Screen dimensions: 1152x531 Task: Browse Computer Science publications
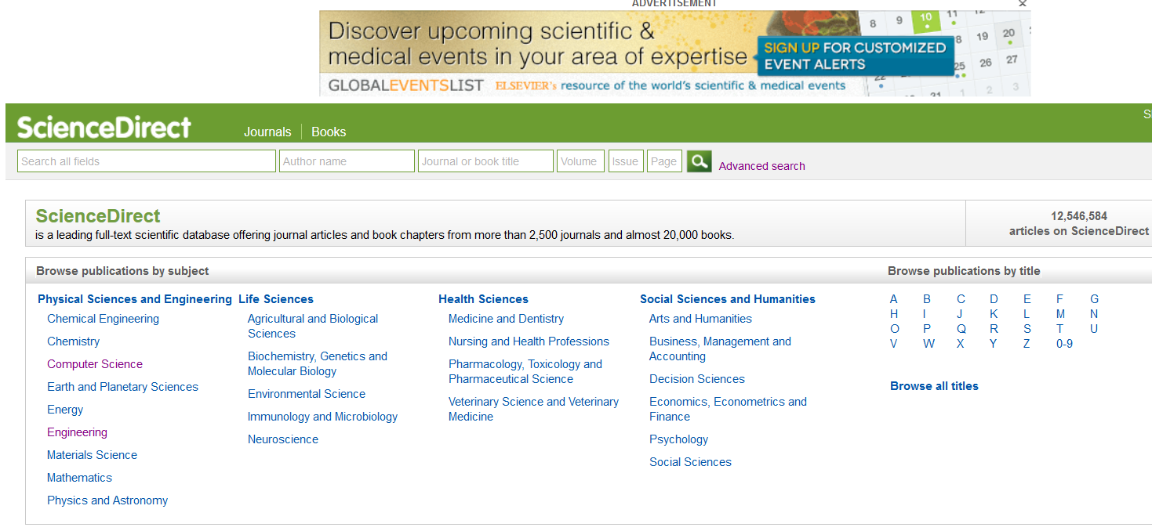(x=95, y=364)
